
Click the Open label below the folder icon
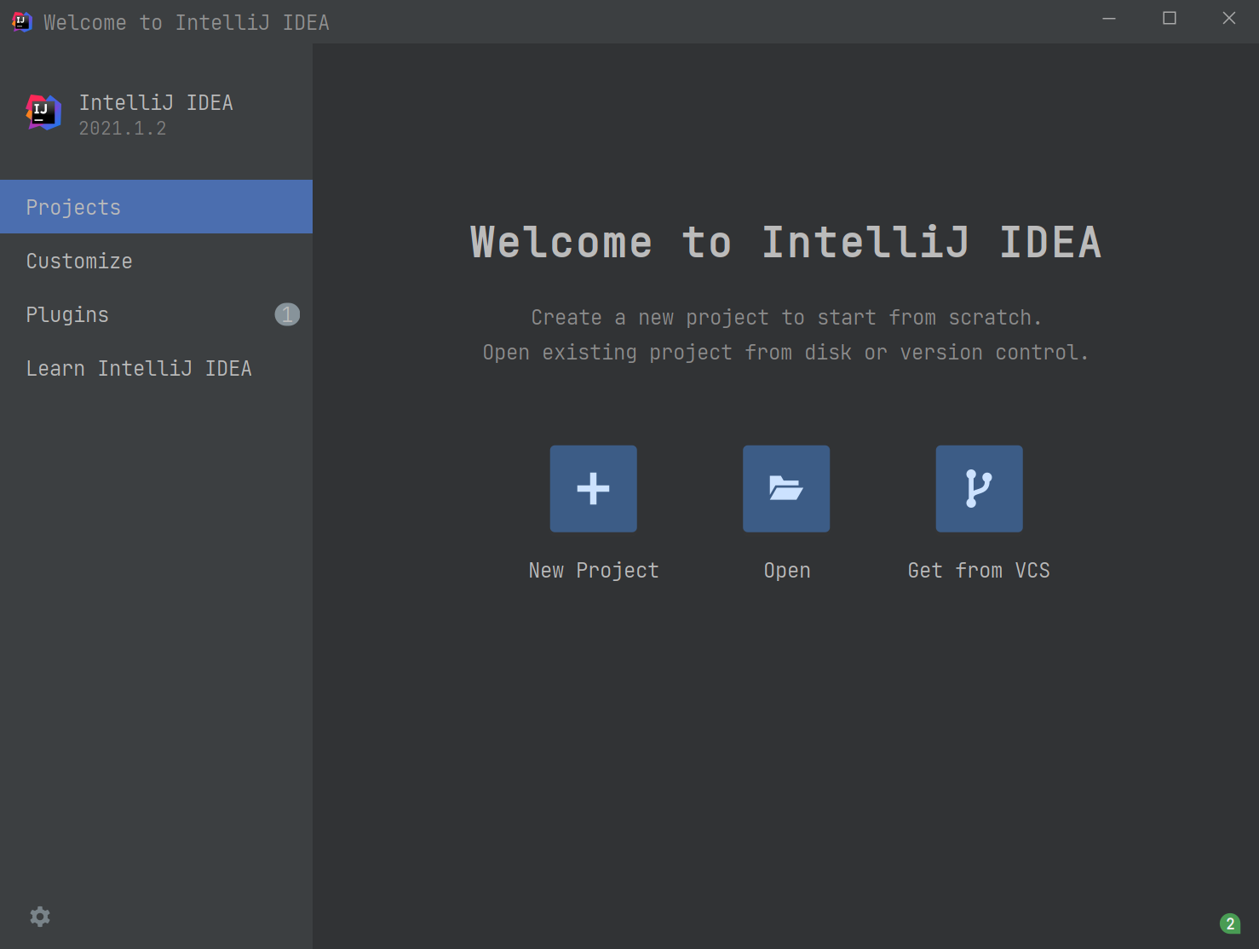click(x=785, y=570)
